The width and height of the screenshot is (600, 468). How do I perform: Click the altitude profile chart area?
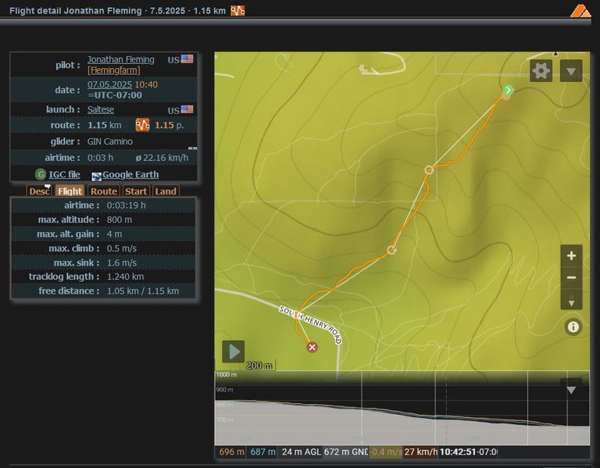402,408
